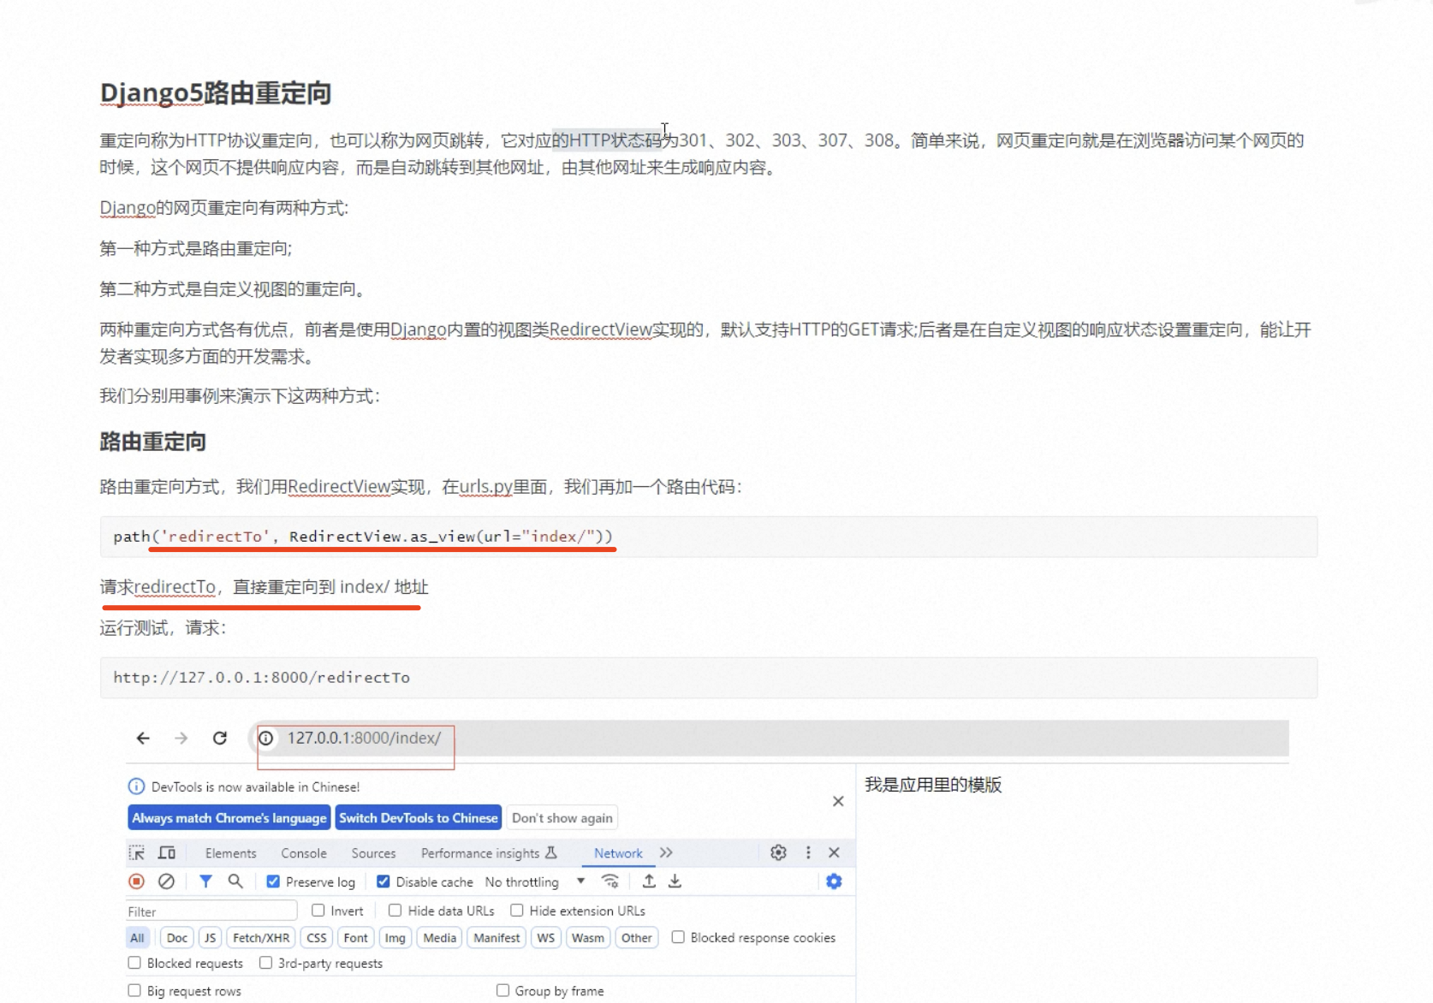Click the info icon beside DevTools notice
1433x1003 pixels.
[x=136, y=786]
